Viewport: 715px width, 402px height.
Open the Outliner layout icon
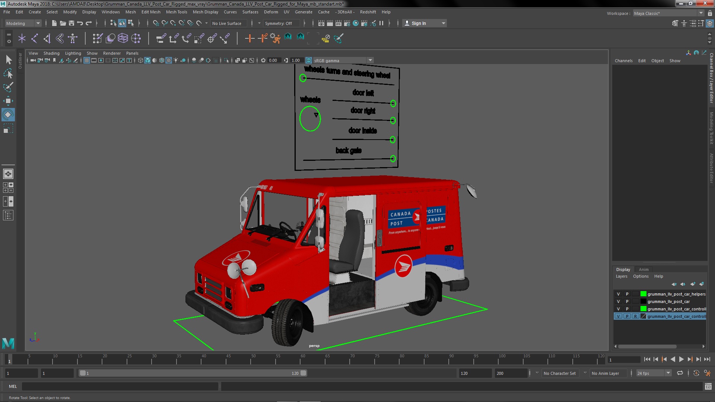click(8, 215)
